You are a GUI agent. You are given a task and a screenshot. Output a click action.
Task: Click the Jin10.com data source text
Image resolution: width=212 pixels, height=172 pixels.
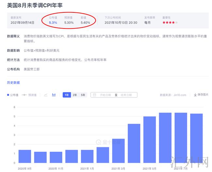[173, 95]
